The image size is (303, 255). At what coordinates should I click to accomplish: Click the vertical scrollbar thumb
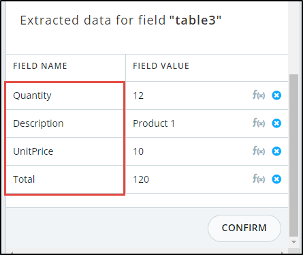tap(293, 155)
